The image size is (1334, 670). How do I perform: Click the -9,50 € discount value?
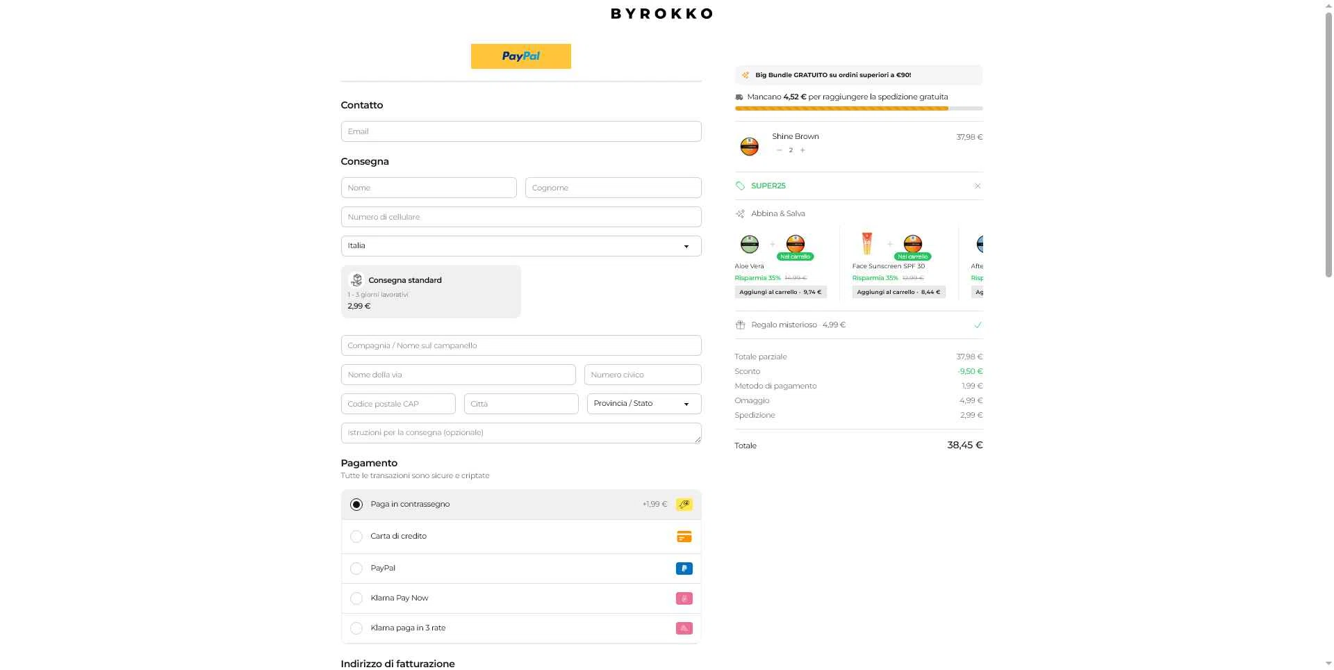[970, 371]
